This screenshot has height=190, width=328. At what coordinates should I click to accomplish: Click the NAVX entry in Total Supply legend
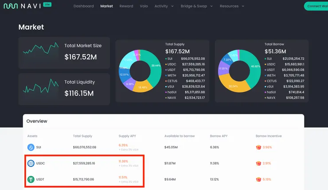click(185, 97)
